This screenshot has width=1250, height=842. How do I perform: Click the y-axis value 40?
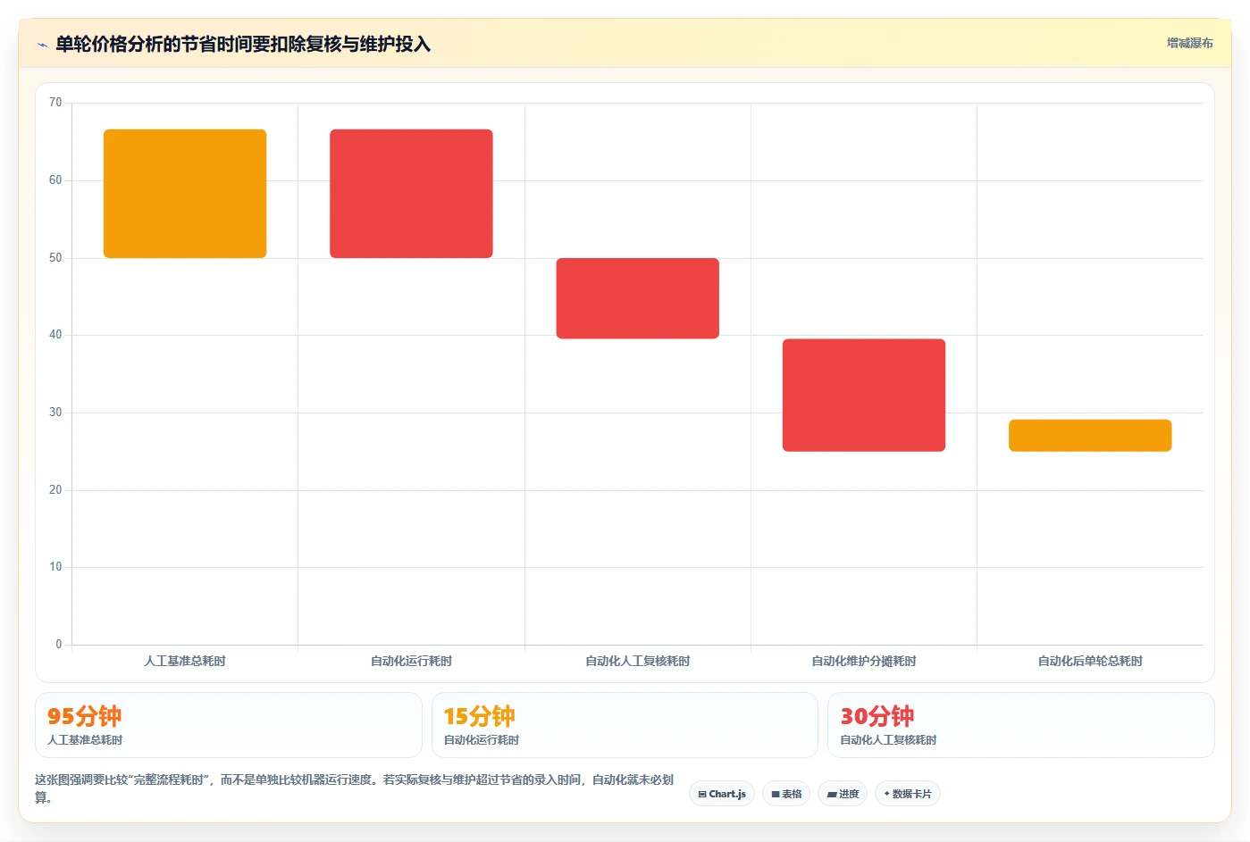55,335
